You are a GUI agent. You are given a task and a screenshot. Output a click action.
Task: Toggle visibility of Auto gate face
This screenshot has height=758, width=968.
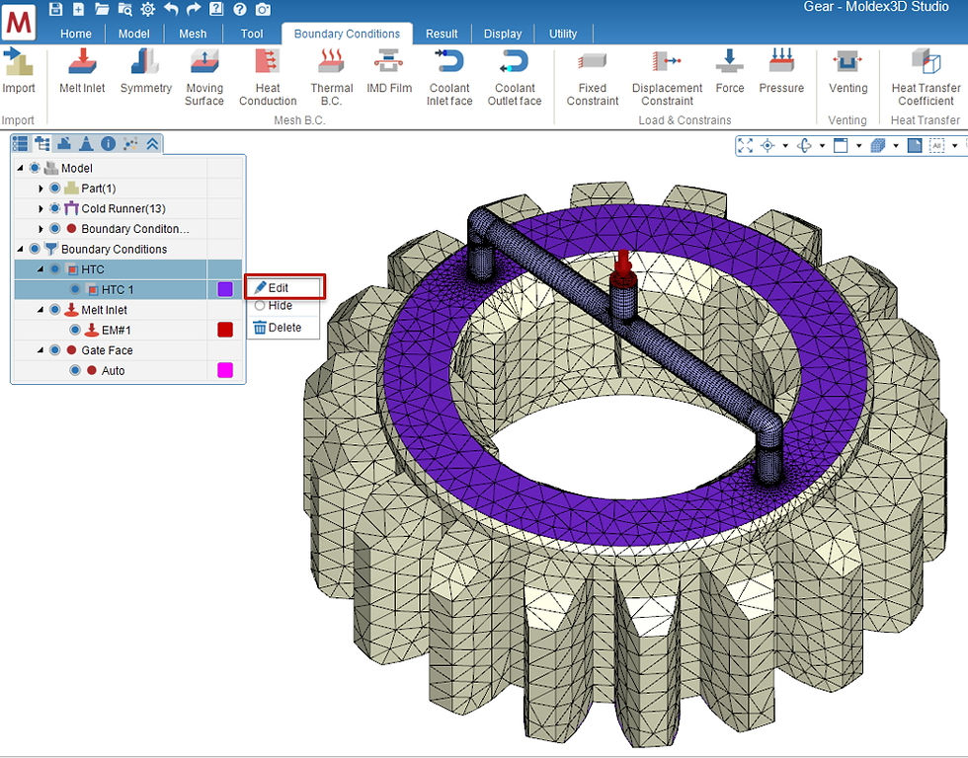(75, 371)
